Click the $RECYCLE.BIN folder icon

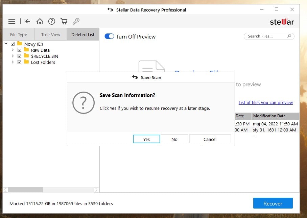[26, 56]
